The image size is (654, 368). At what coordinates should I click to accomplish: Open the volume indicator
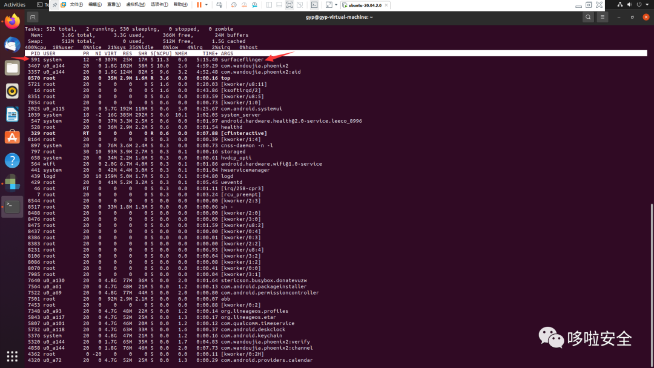[629, 5]
